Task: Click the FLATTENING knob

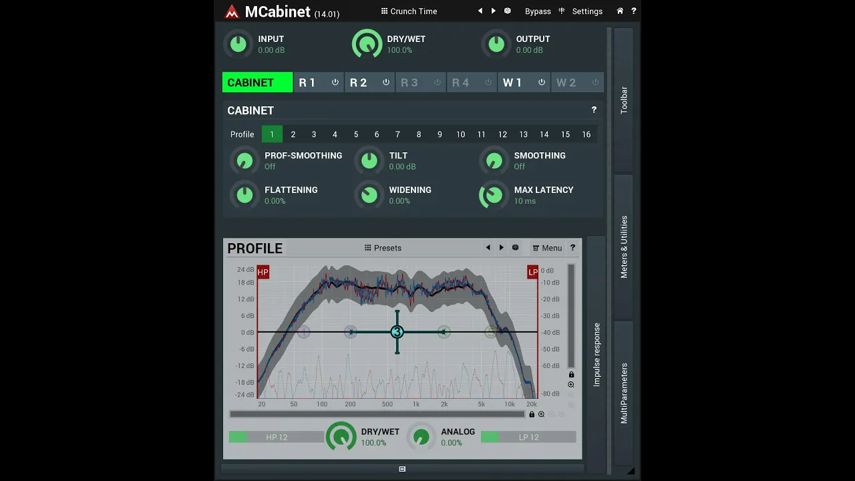Action: pos(244,195)
